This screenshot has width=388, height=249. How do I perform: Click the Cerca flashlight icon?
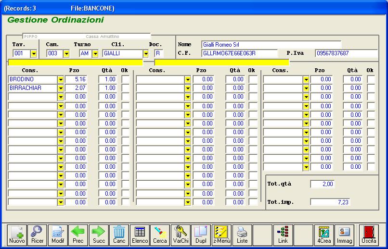(160, 235)
